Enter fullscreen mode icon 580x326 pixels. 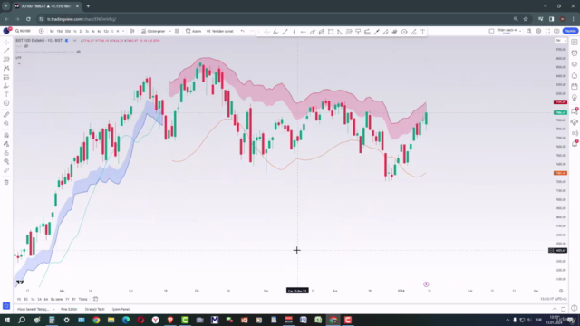point(547,31)
